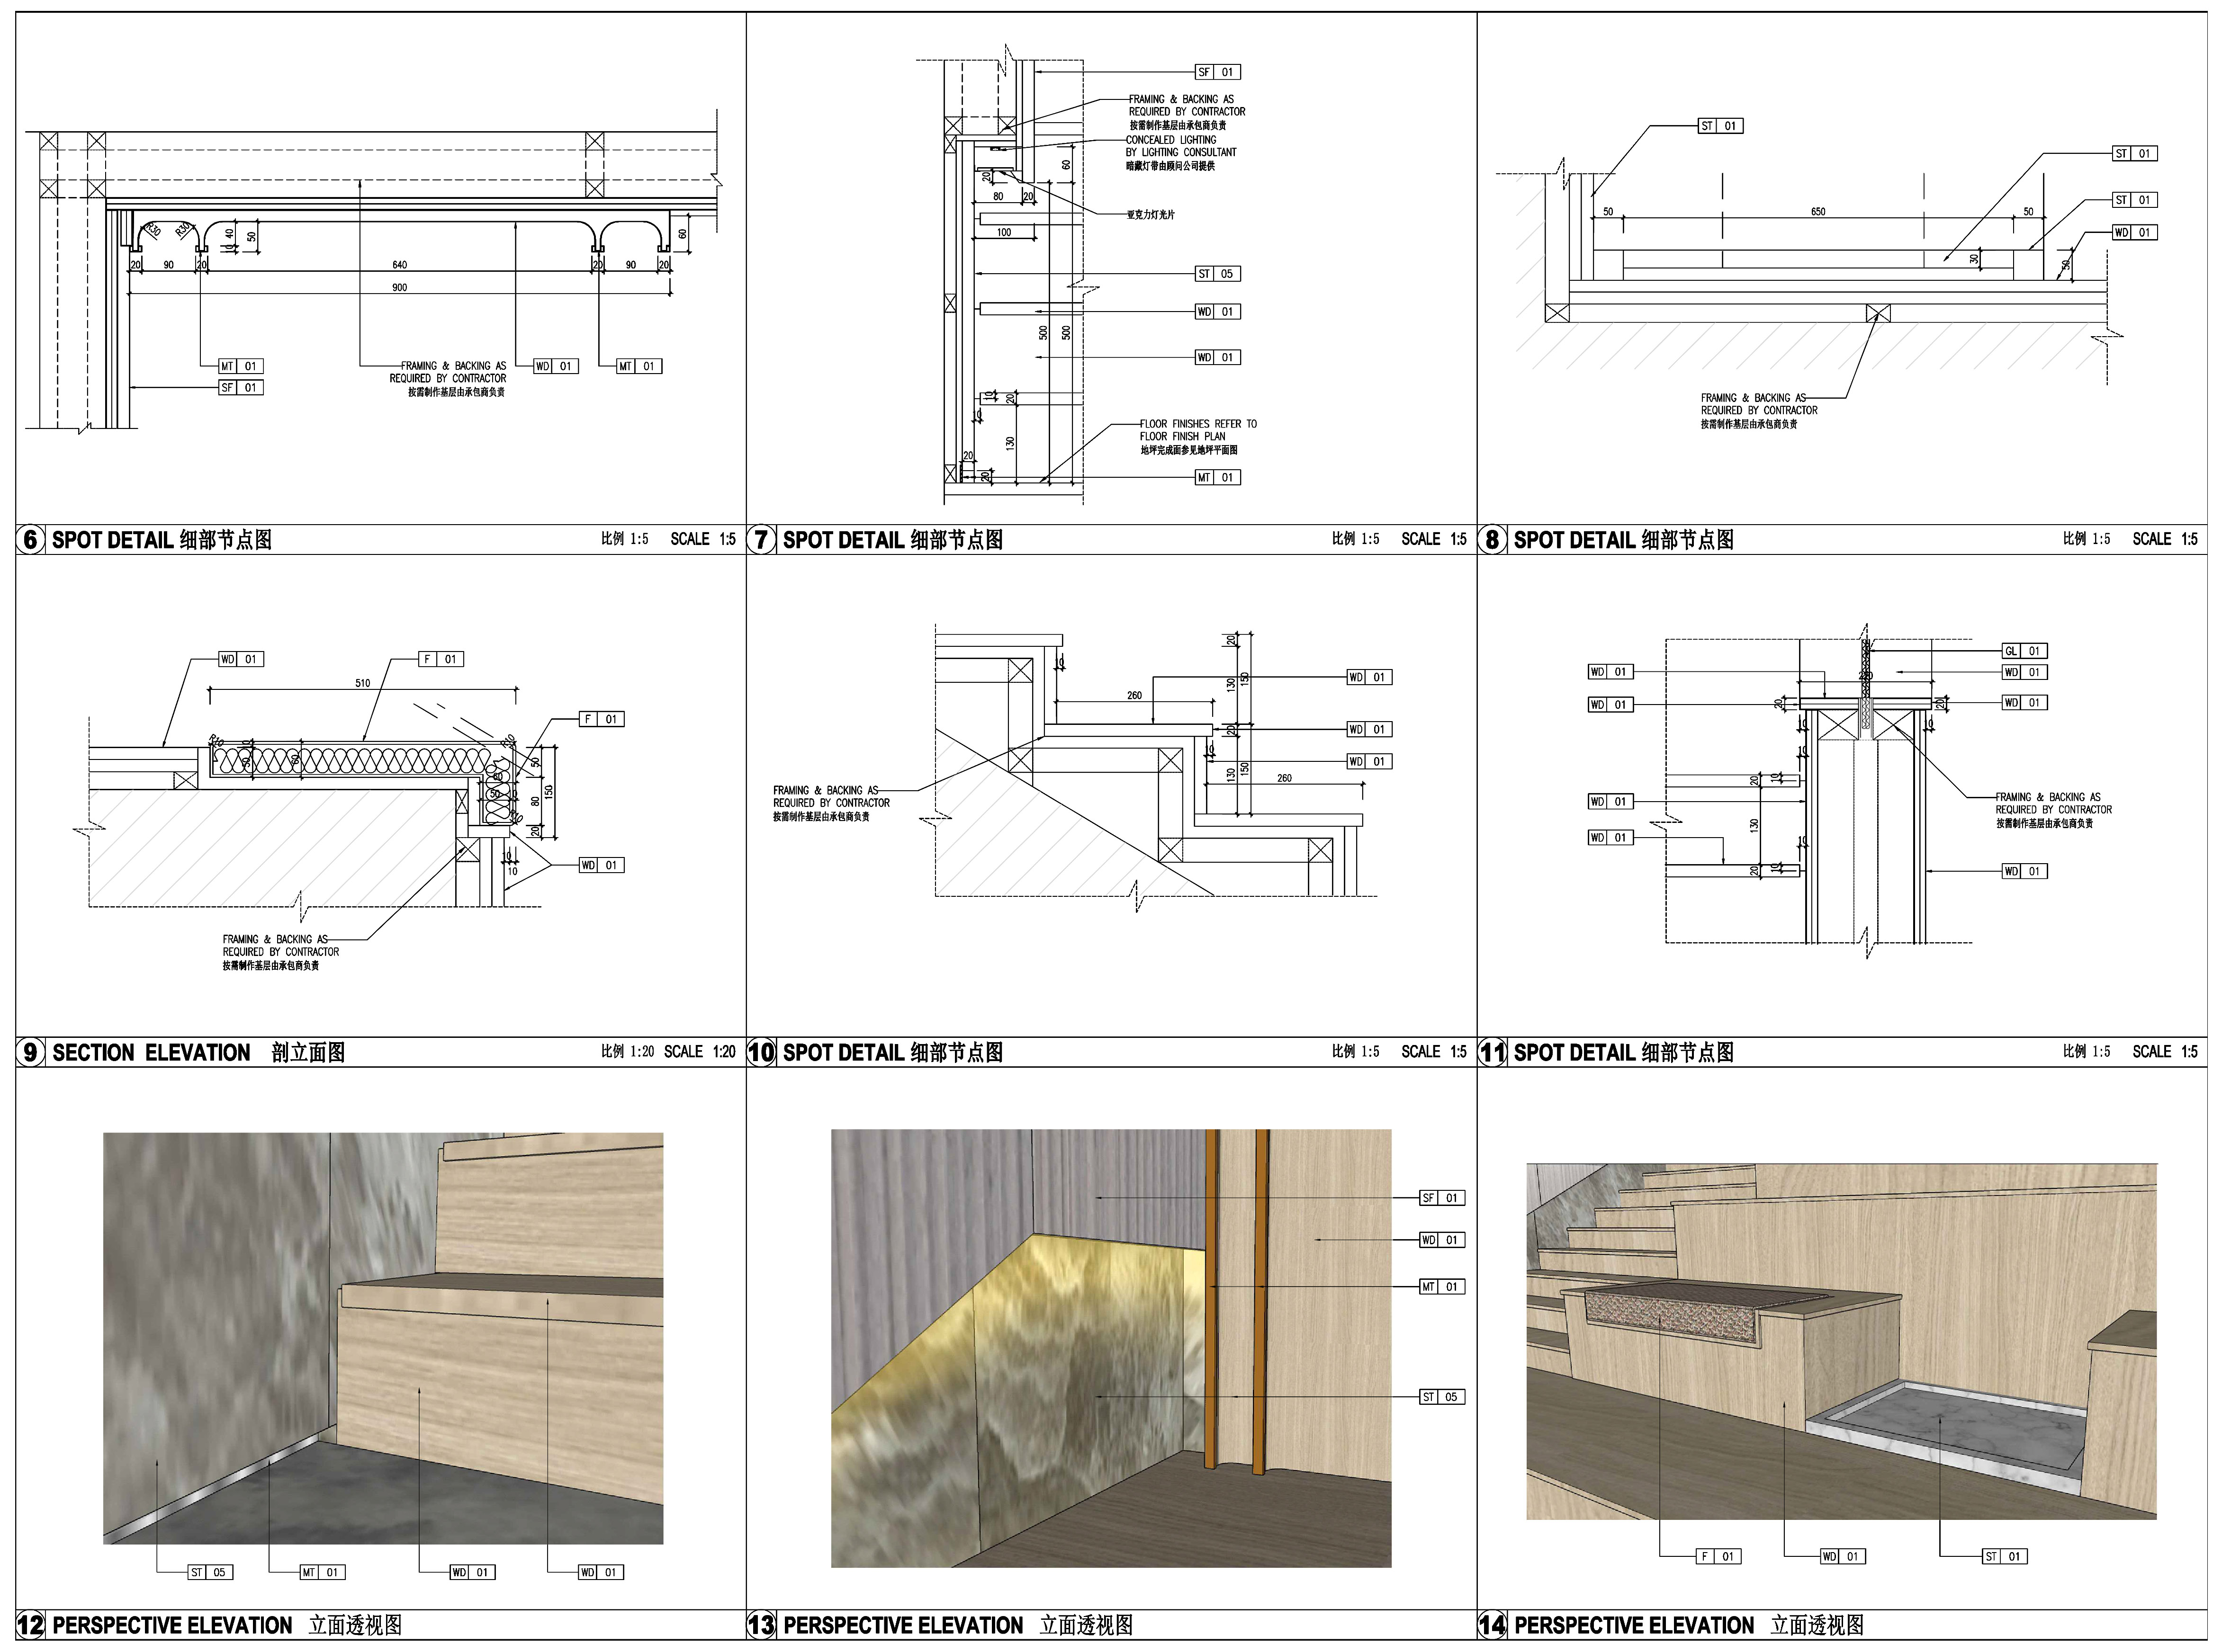This screenshot has width=2222, height=1652.
Task: Click the 'ST 05' tag beside perspective 13
Action: coord(1443,1397)
